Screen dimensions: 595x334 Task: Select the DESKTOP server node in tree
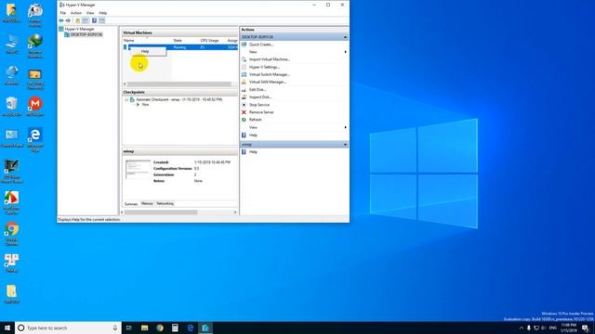[x=86, y=34]
